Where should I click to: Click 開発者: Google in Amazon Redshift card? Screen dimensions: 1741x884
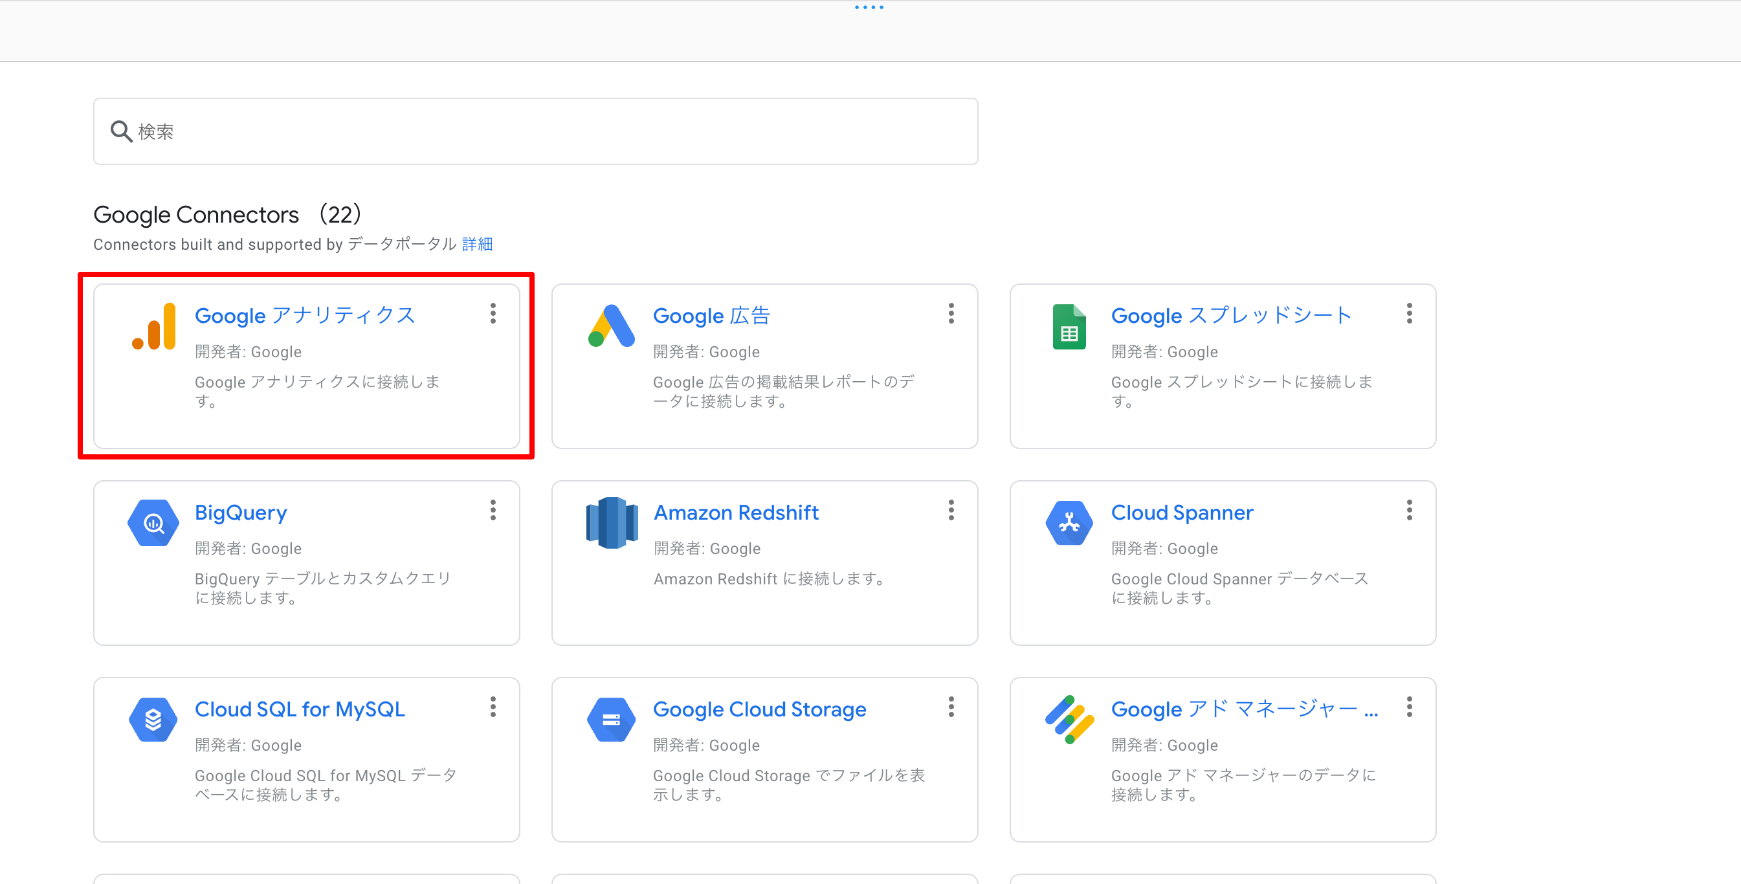pyautogui.click(x=707, y=548)
